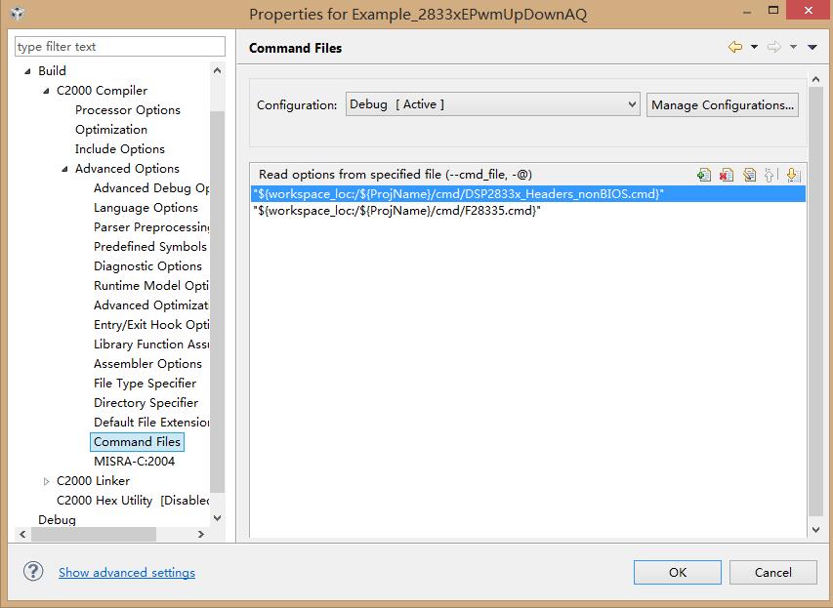This screenshot has width=833, height=608.
Task: Click the Manage Configurations button
Action: coord(722,104)
